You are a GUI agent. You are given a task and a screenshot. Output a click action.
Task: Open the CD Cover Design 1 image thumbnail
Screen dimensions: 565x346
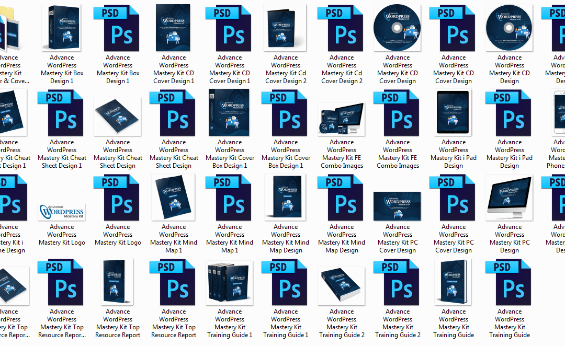(173, 28)
